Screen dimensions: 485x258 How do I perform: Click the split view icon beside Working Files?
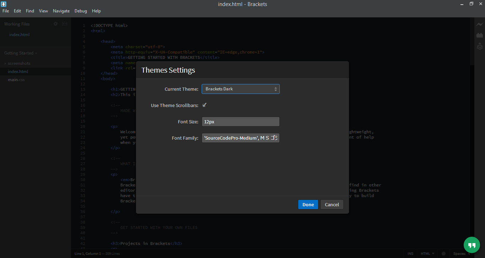click(x=65, y=24)
